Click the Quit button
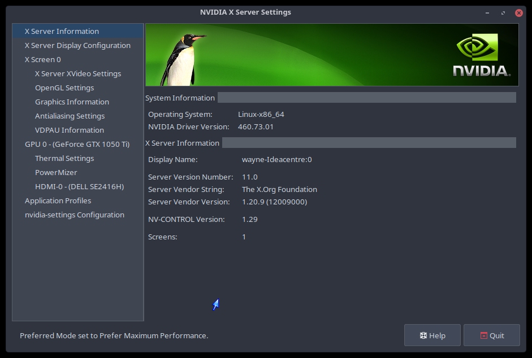532x358 pixels. [491, 335]
